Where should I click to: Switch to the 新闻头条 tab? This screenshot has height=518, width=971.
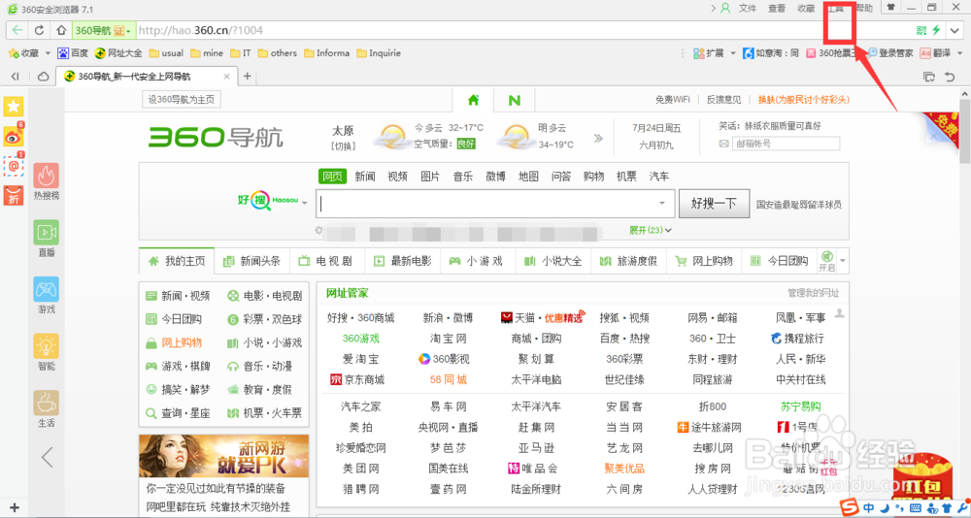[x=252, y=261]
